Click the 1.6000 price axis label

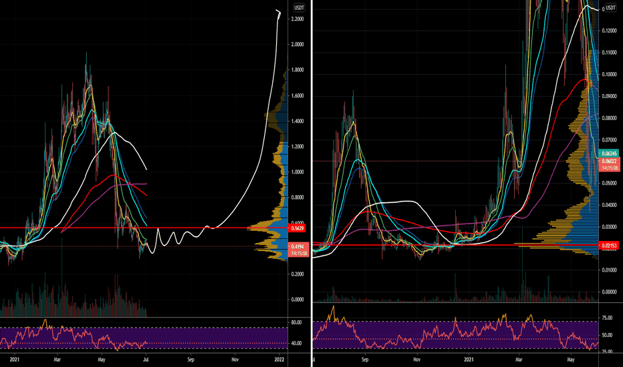(297, 95)
